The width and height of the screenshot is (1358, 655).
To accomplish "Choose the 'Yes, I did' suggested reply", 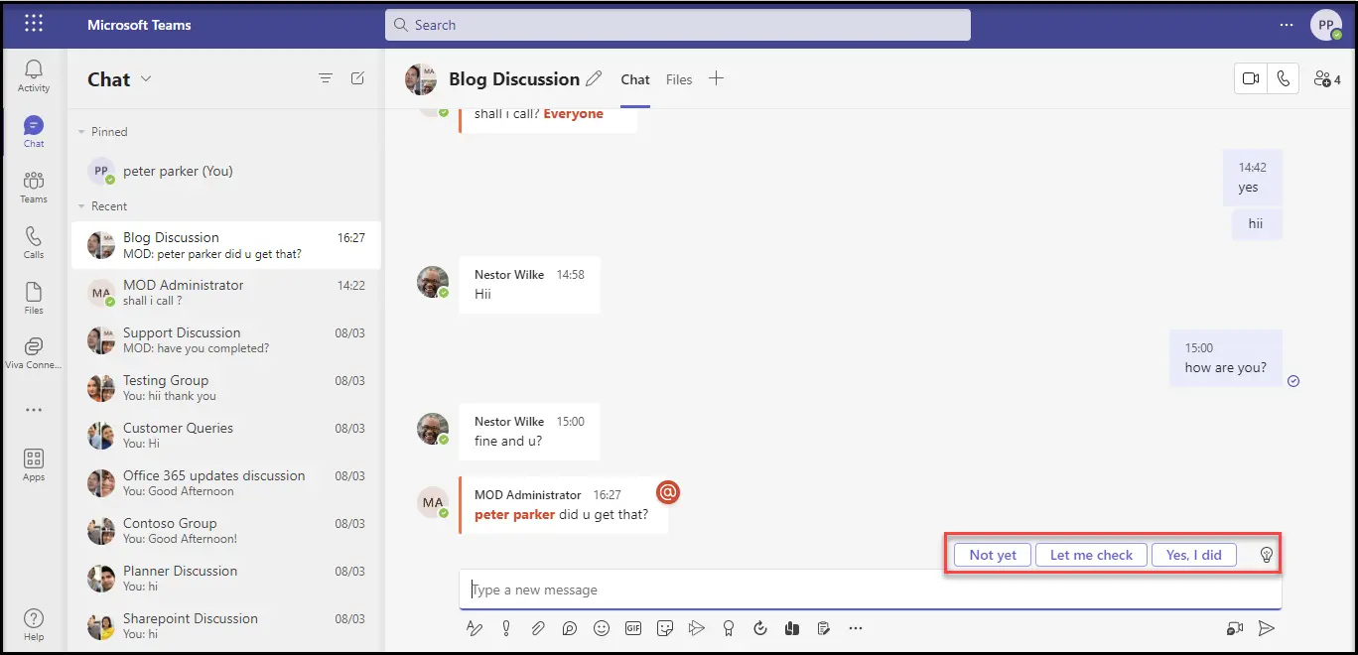I will click(x=1193, y=555).
